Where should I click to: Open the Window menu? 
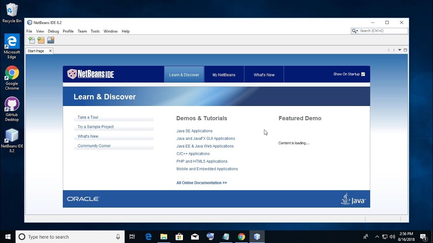111,31
